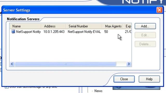Click the Max Agents value 50
The image size is (166, 93).
pos(106,32)
